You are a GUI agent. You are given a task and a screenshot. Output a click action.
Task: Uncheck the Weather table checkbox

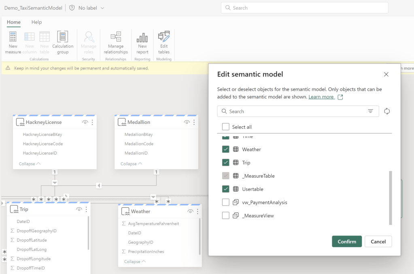[226, 149]
